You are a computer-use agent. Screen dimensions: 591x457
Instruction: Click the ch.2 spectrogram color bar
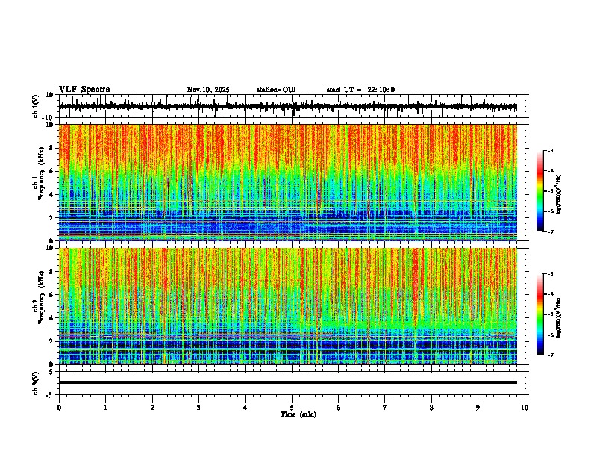540,314
